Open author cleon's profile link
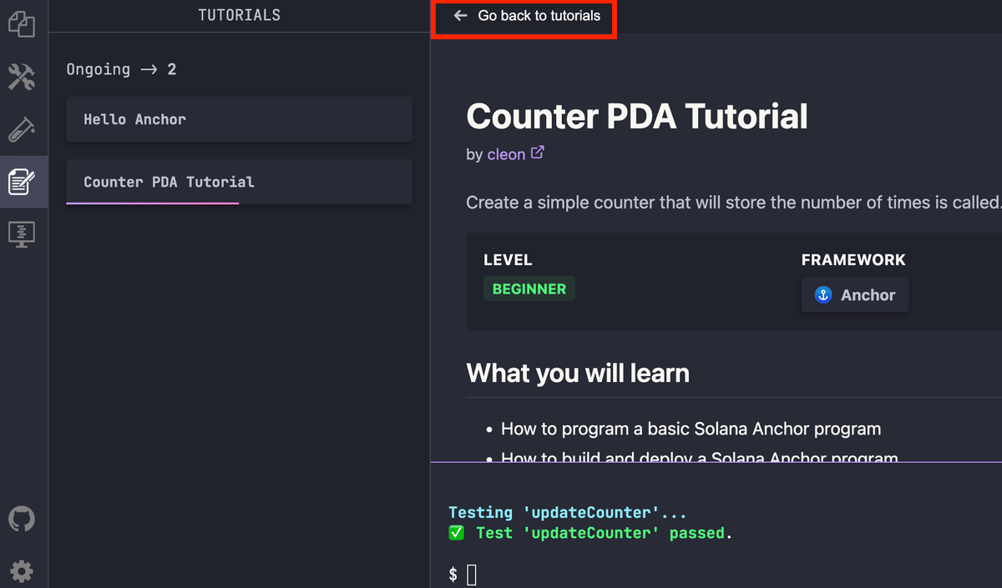The image size is (1002, 588). pyautogui.click(x=506, y=154)
